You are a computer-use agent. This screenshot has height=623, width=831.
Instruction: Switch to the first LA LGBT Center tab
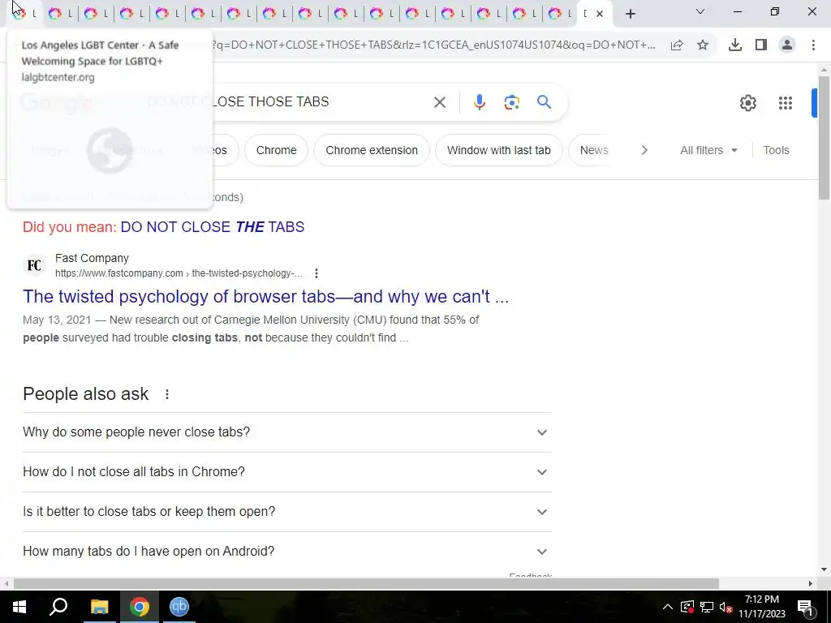pos(24,14)
